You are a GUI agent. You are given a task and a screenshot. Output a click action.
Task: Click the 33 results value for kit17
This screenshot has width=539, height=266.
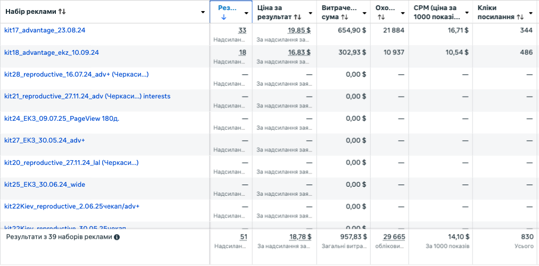pos(242,30)
